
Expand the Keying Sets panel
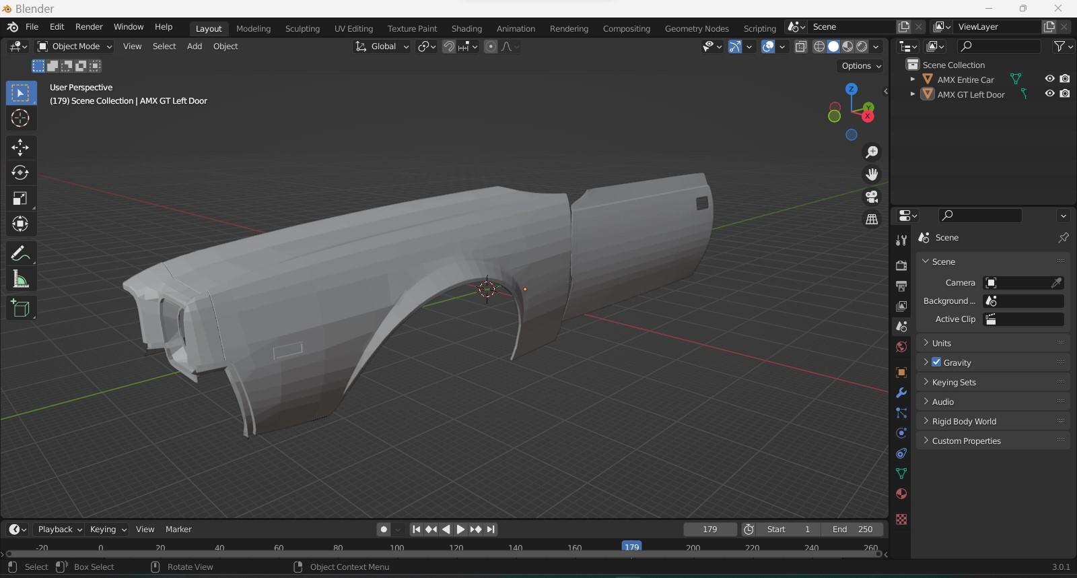pos(993,382)
